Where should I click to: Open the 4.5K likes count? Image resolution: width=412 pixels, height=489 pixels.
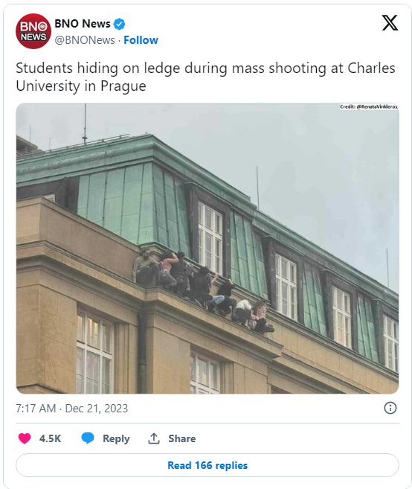50,438
